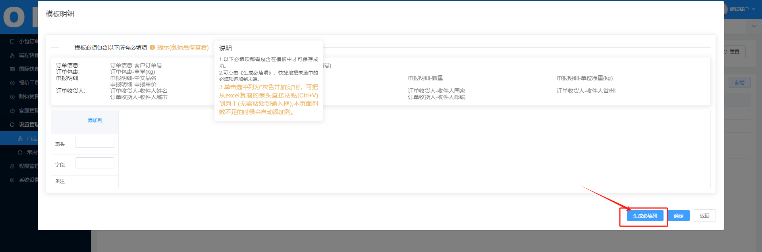Click the 说明 tooltip heading
The width and height of the screenshot is (762, 252).
[x=226, y=48]
